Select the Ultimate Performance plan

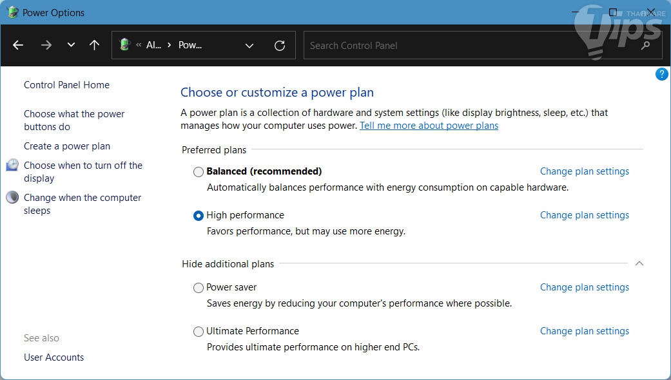199,332
